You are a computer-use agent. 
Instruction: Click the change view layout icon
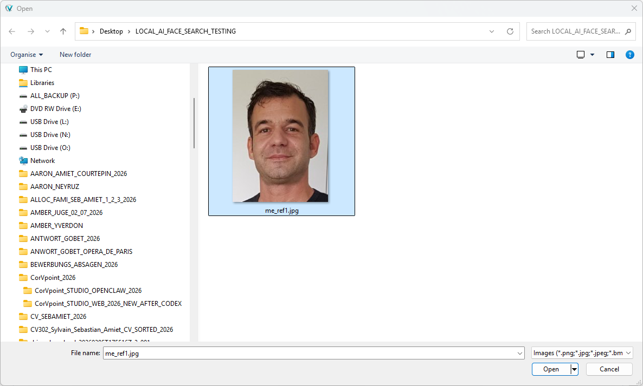pos(581,55)
